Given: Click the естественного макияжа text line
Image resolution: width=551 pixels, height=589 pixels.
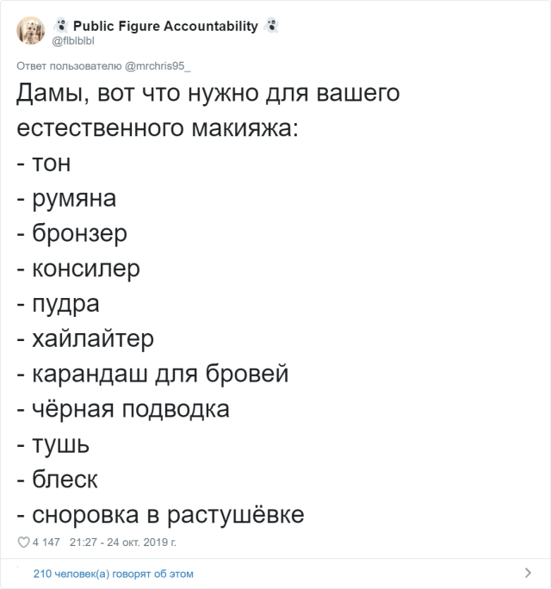Looking at the screenshot, I should coord(158,127).
